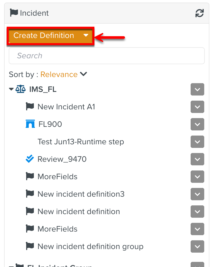
Task: Click the scales icon next to IMS_FL
Action: pyautogui.click(x=20, y=89)
